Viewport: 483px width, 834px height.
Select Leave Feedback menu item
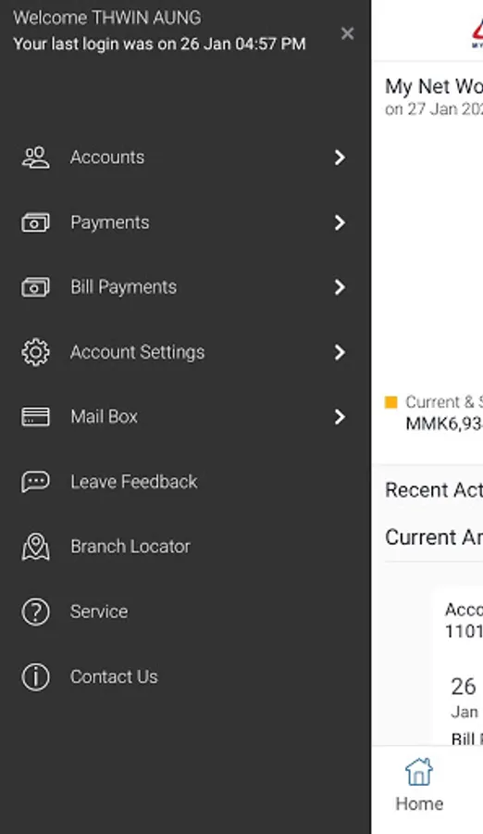[x=185, y=482]
